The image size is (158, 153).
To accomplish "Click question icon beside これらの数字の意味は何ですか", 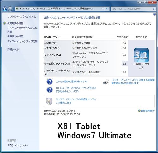I will 49,82.
